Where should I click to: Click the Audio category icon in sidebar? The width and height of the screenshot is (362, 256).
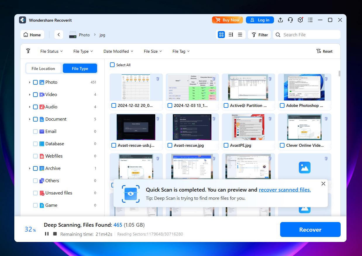pos(42,107)
